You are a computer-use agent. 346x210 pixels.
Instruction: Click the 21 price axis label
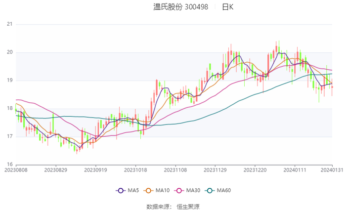point(10,24)
